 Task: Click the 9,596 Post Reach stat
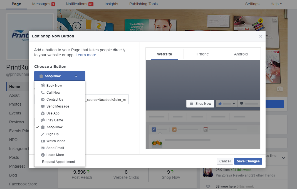(x=82, y=175)
